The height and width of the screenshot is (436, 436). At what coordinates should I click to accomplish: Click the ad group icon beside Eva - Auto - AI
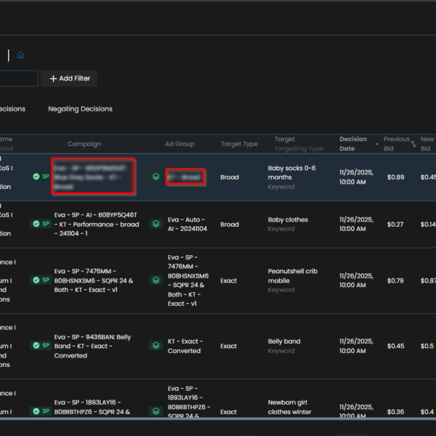click(x=156, y=224)
